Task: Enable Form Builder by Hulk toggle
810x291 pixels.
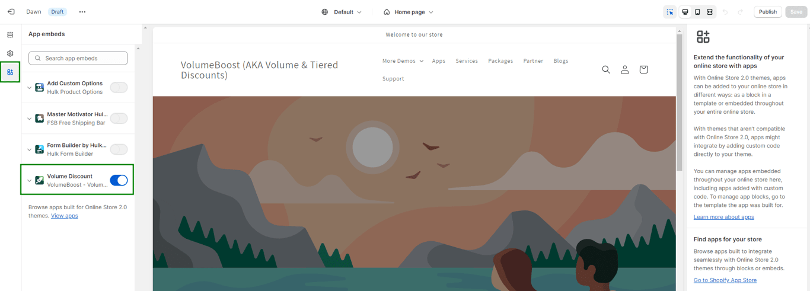Action: (x=119, y=149)
